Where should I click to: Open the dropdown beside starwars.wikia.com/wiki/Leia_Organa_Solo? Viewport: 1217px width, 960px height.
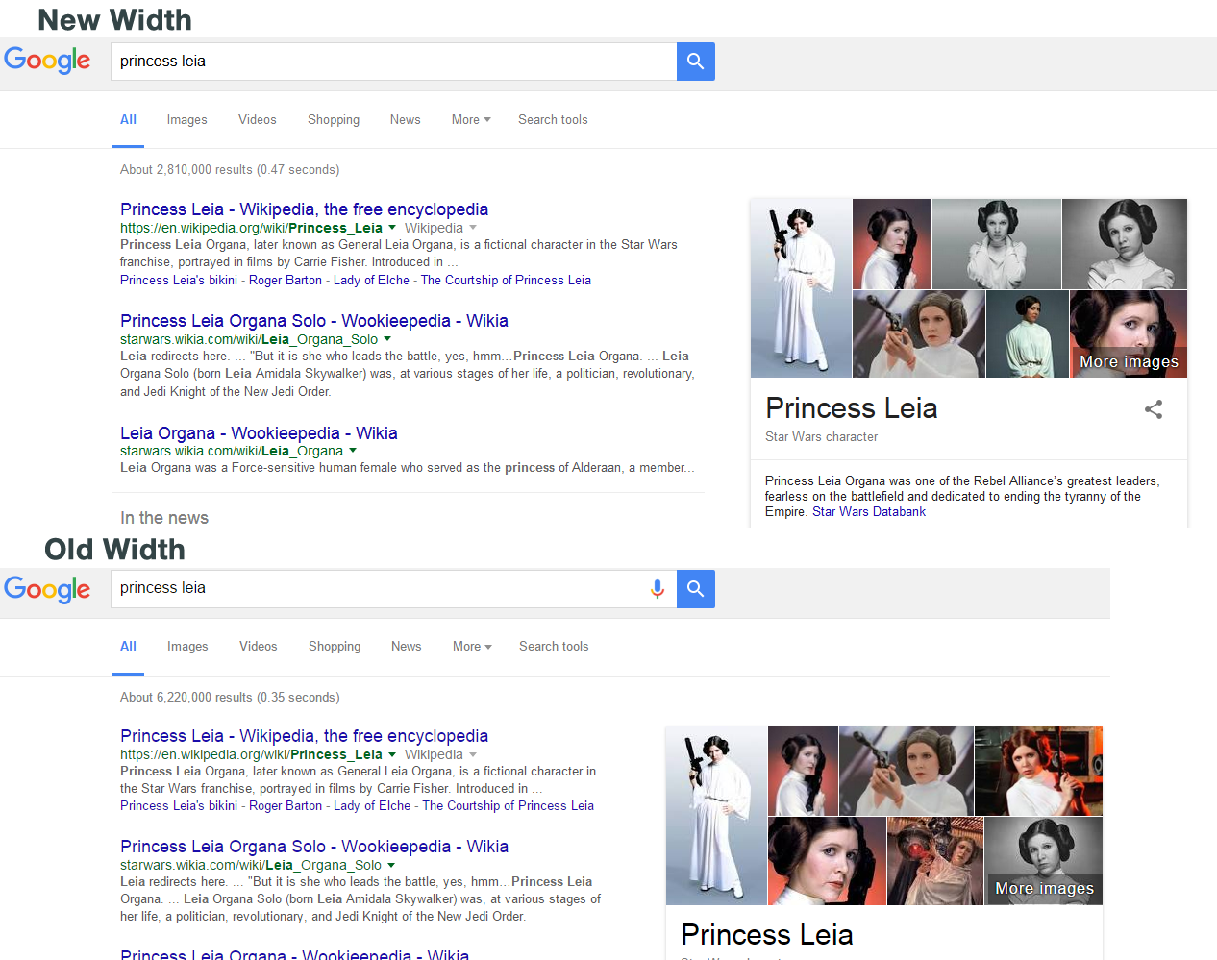[388, 338]
